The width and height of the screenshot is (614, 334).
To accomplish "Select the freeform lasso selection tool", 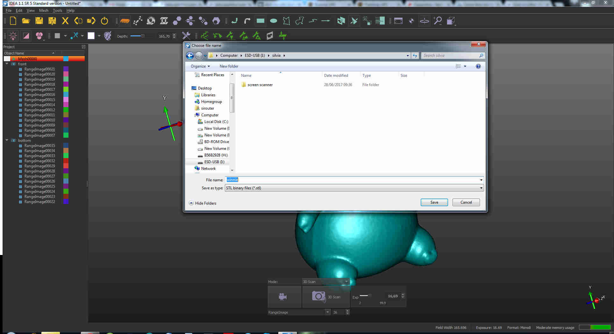I will 299,21.
